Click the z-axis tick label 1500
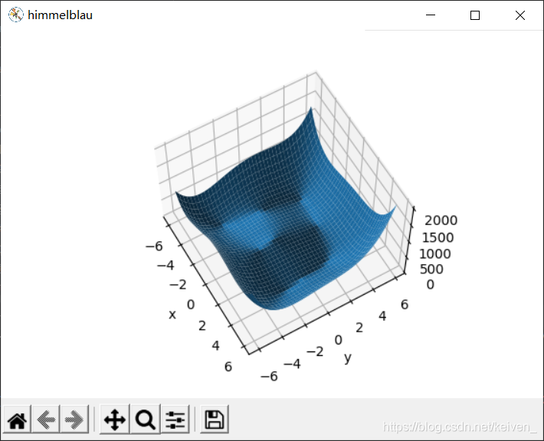This screenshot has width=544, height=441. point(437,238)
